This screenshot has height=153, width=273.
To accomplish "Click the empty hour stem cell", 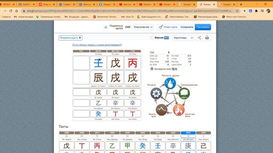I will [81, 63].
